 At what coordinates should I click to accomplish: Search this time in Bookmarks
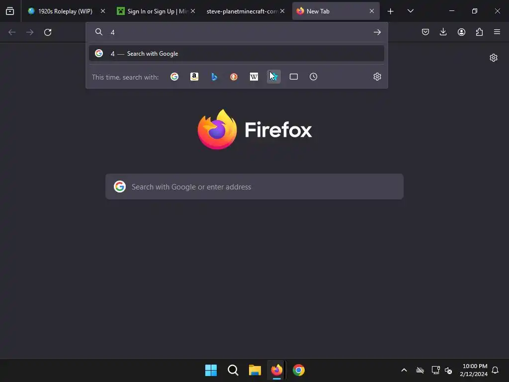274,77
